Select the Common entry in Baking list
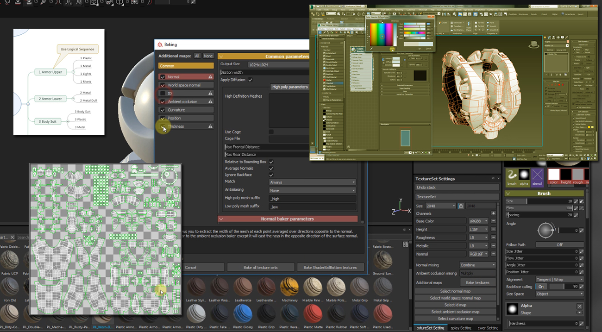The height and width of the screenshot is (332, 602). tap(186, 66)
